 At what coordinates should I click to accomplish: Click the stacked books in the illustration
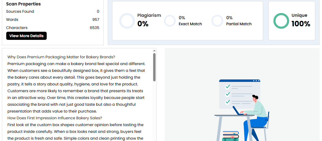point(231,136)
